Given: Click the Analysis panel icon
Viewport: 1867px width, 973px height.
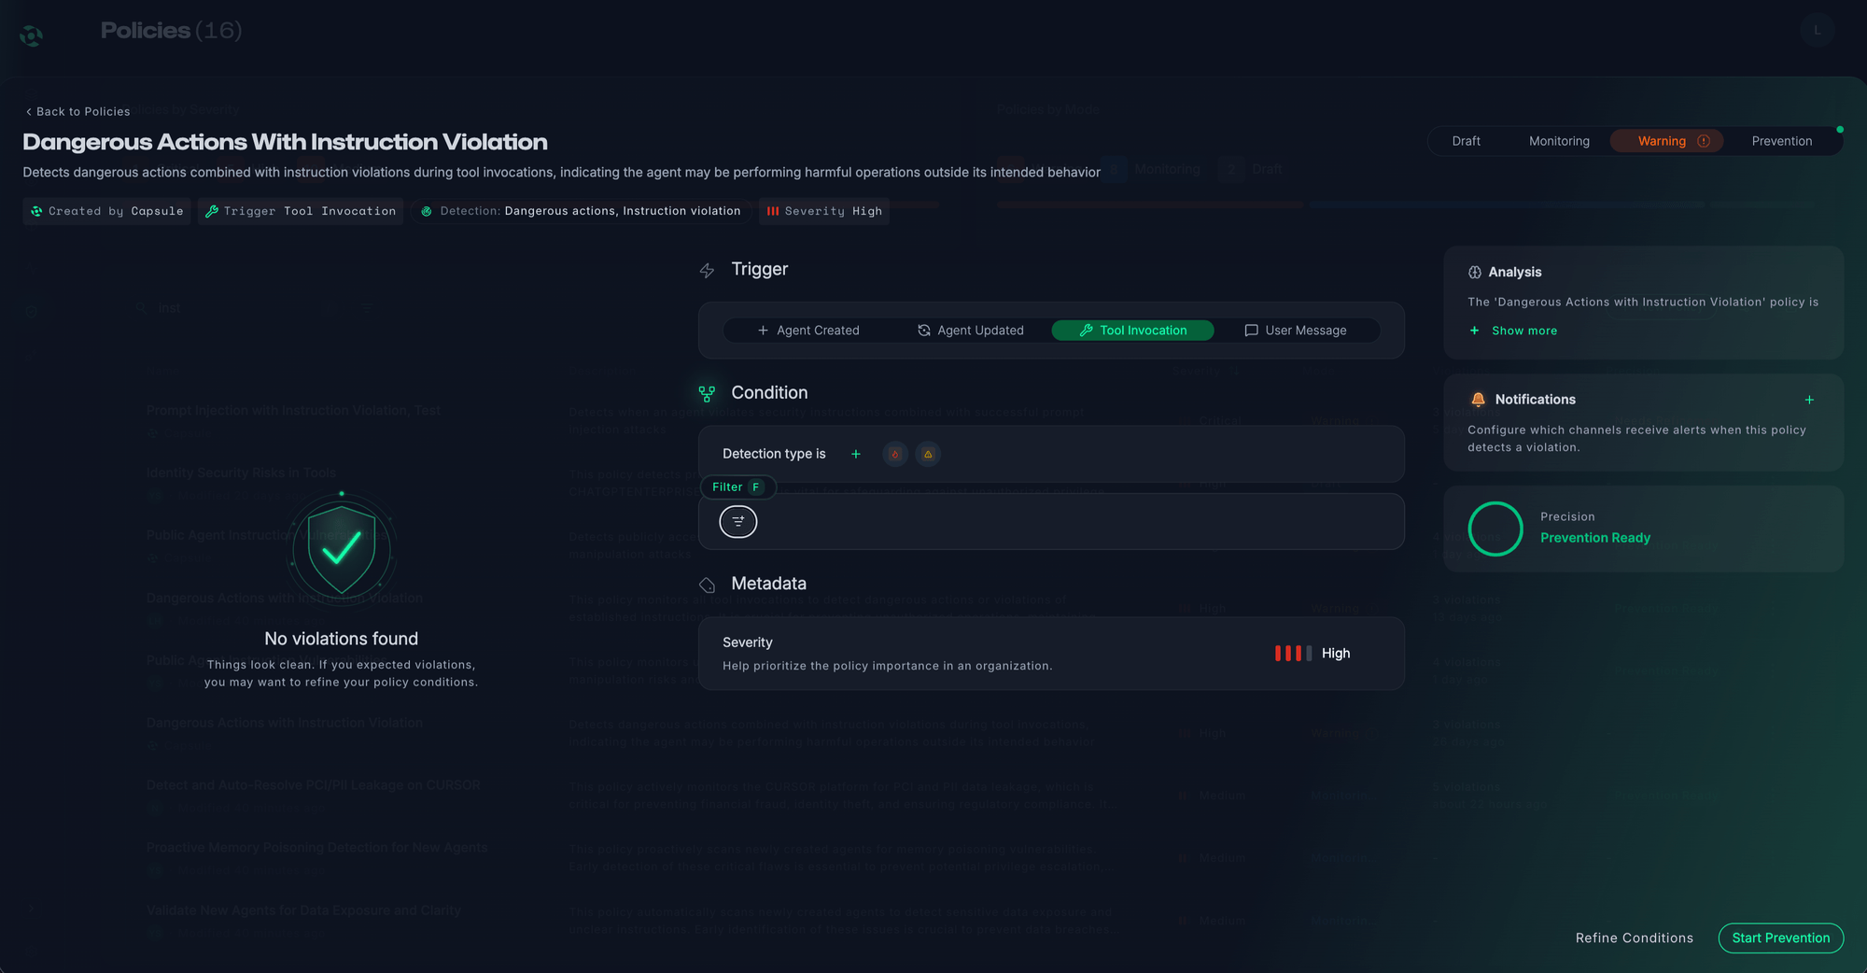Looking at the screenshot, I should point(1475,273).
